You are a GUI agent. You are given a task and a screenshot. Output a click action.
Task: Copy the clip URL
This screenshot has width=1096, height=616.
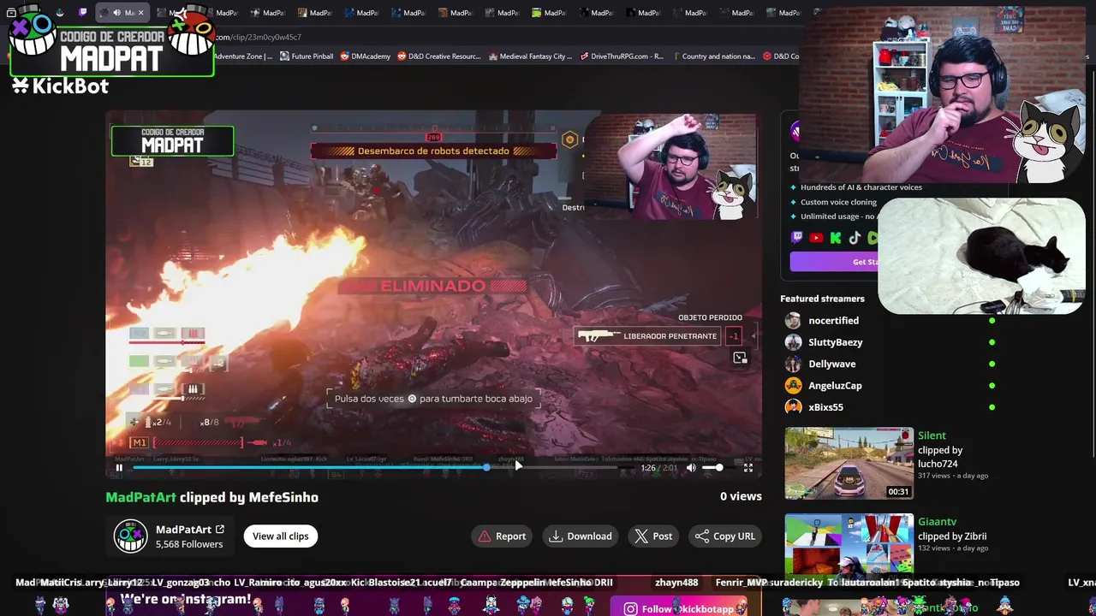[725, 536]
